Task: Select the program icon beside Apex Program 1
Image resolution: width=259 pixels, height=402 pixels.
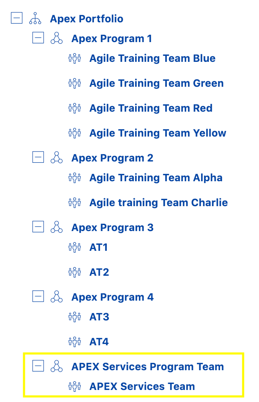Action: pyautogui.click(x=57, y=38)
